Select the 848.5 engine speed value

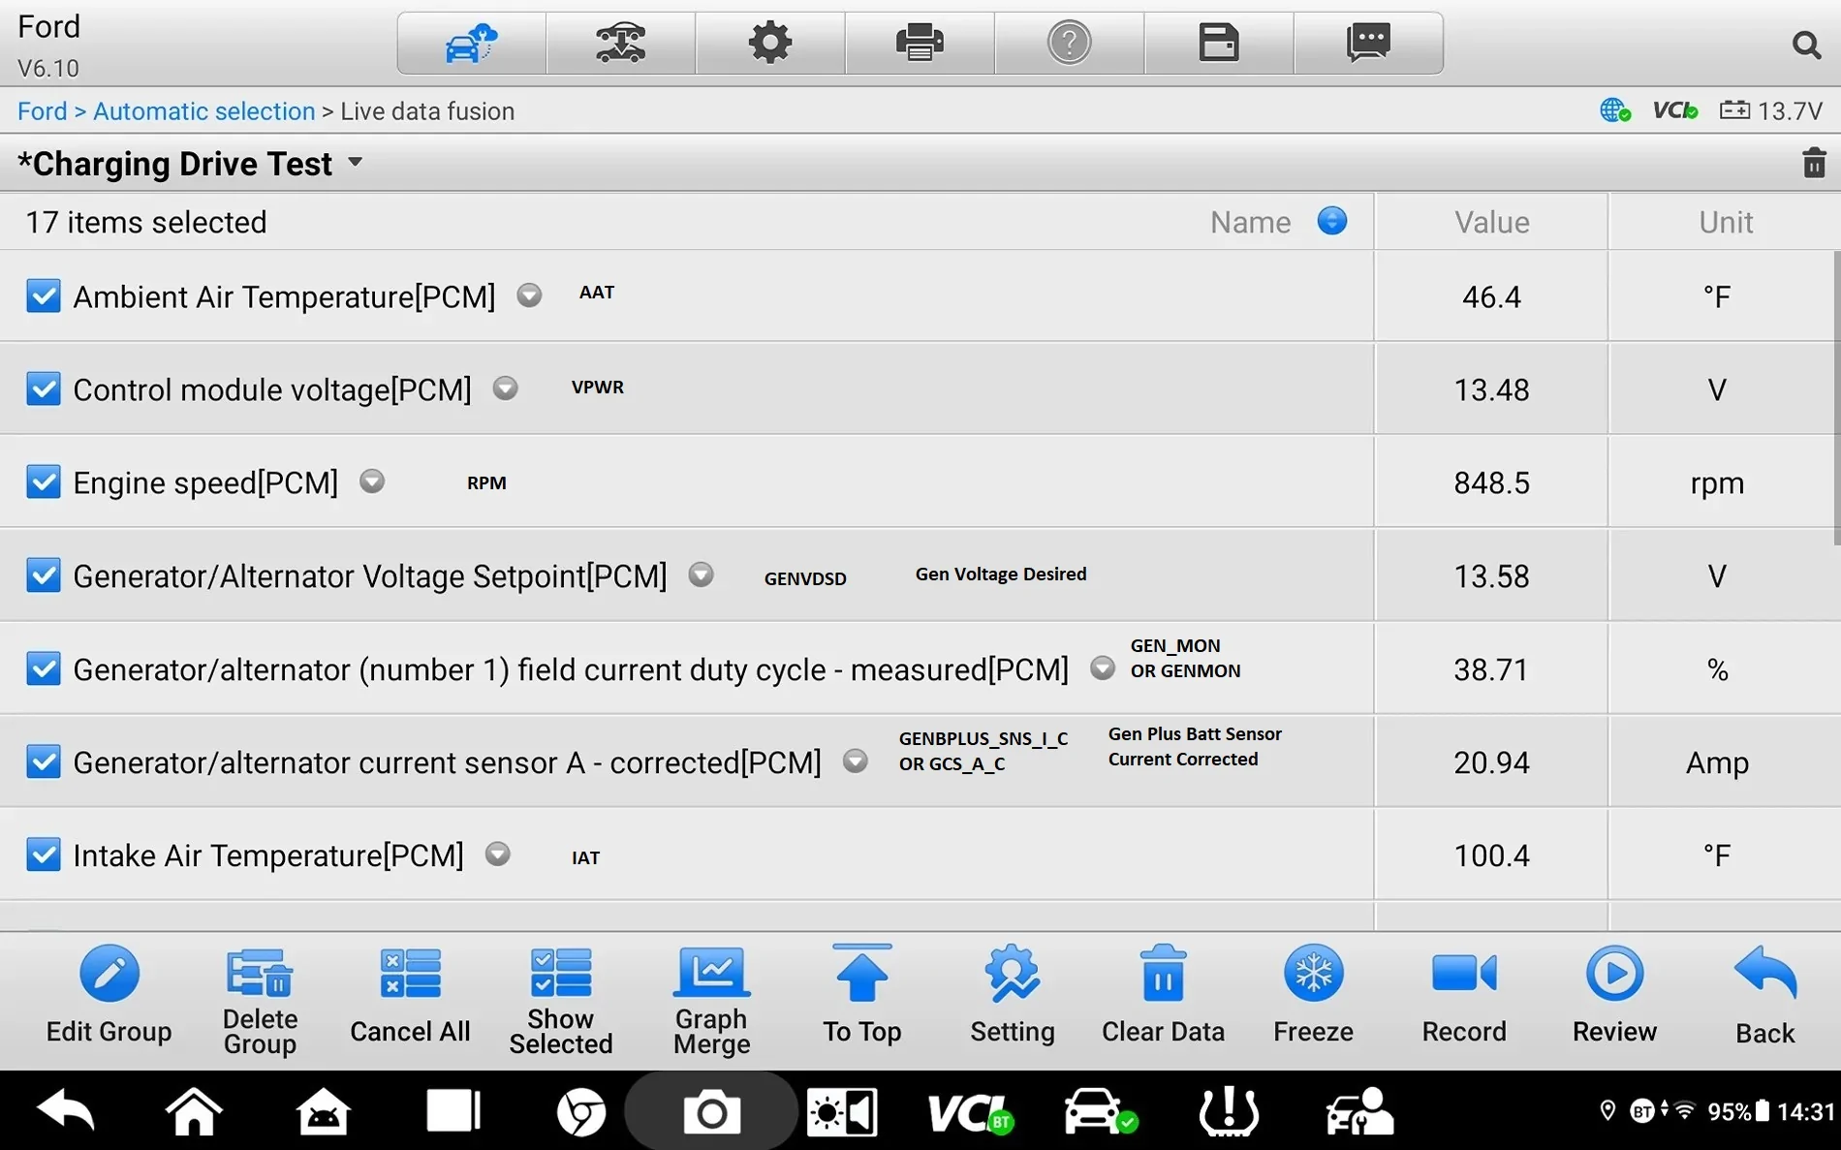[x=1491, y=482]
